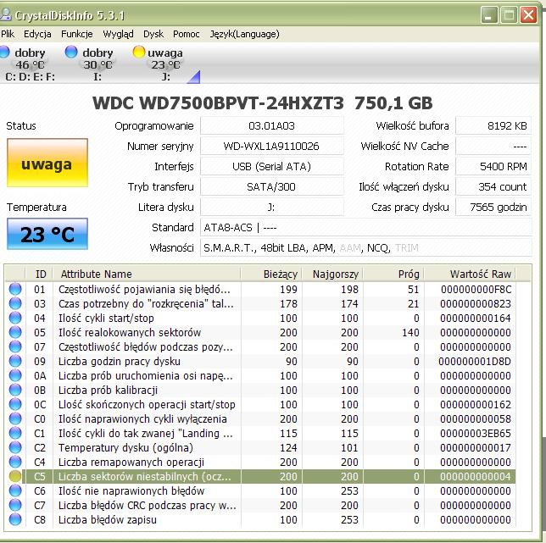This screenshot has width=546, height=543.
Task: Click blue status icon of attribute 01
Action: pyautogui.click(x=15, y=289)
